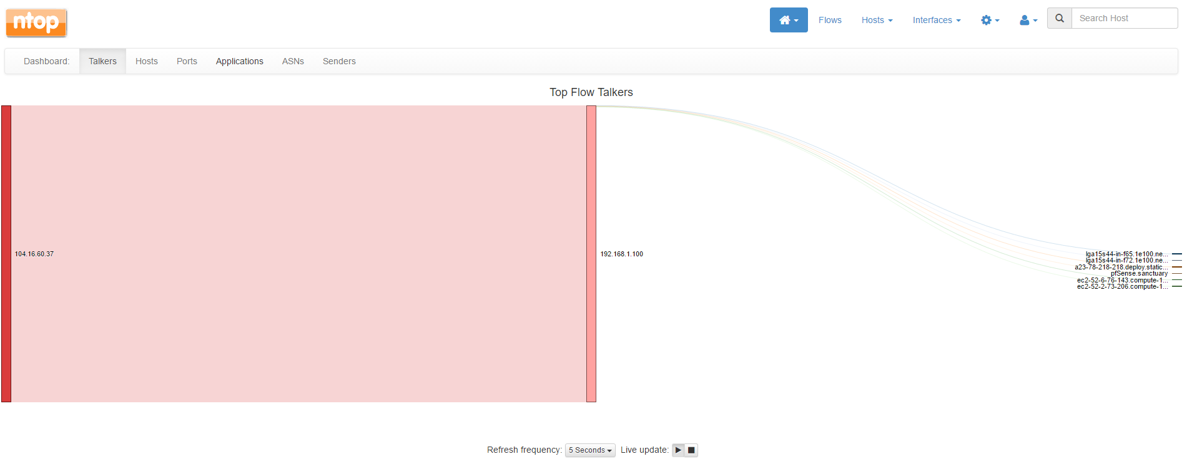This screenshot has height=469, width=1187.
Task: Open the Ports dashboard tab
Action: tap(187, 61)
